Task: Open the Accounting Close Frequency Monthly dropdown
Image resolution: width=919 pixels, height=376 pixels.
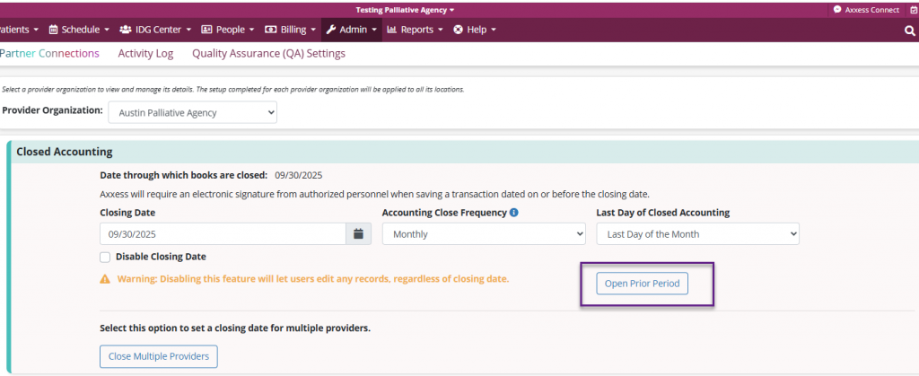Action: (484, 234)
